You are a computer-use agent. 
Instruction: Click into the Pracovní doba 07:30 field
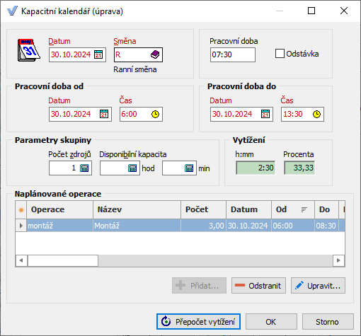(x=233, y=54)
